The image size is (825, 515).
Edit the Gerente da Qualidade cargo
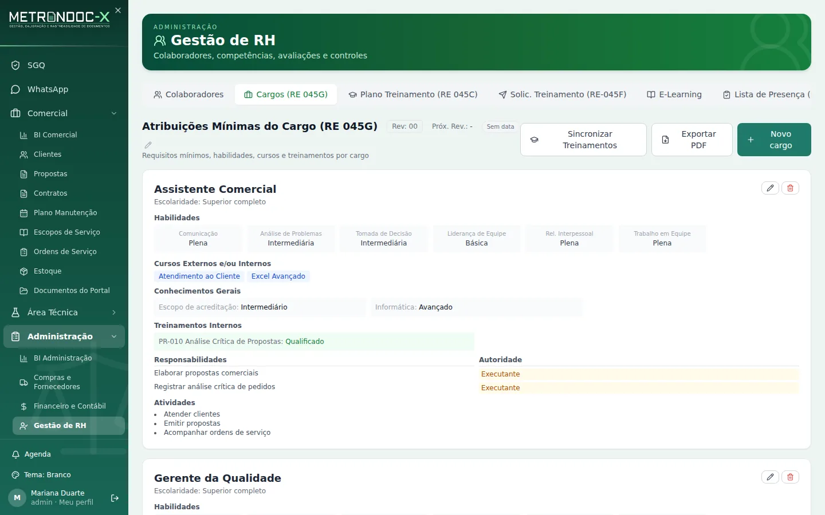coord(770,477)
